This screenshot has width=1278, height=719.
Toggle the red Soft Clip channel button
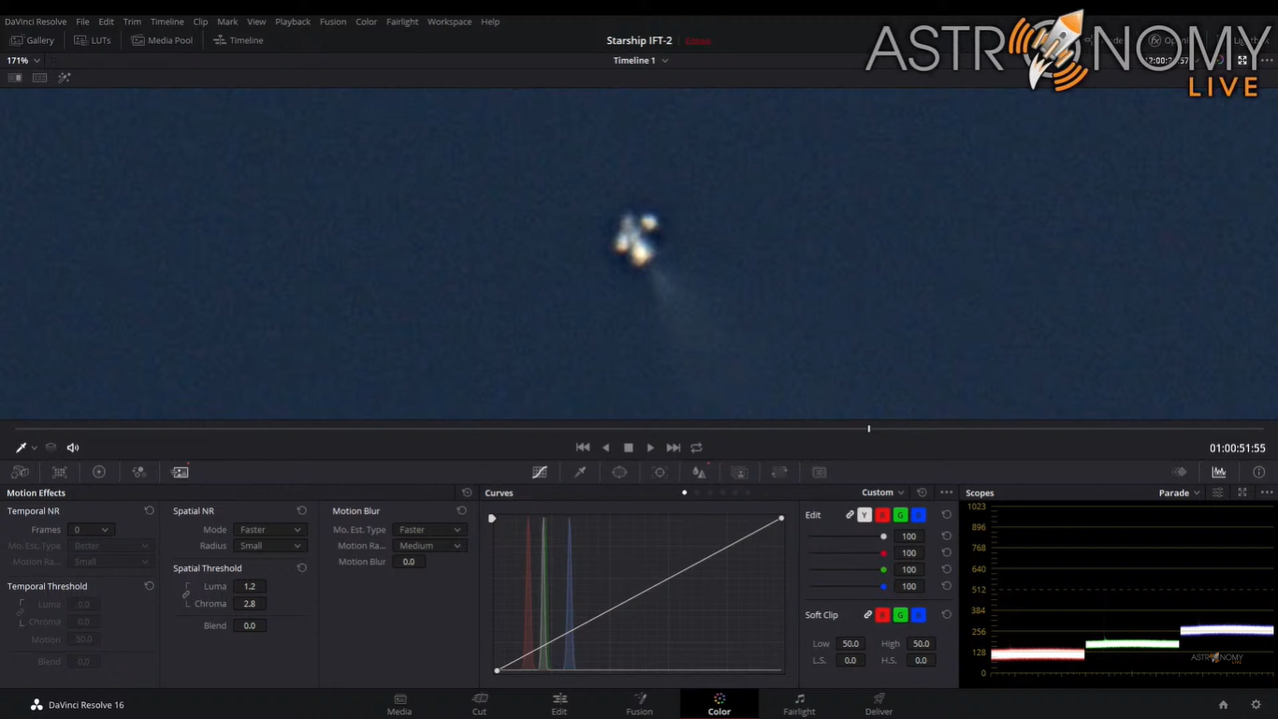882,615
